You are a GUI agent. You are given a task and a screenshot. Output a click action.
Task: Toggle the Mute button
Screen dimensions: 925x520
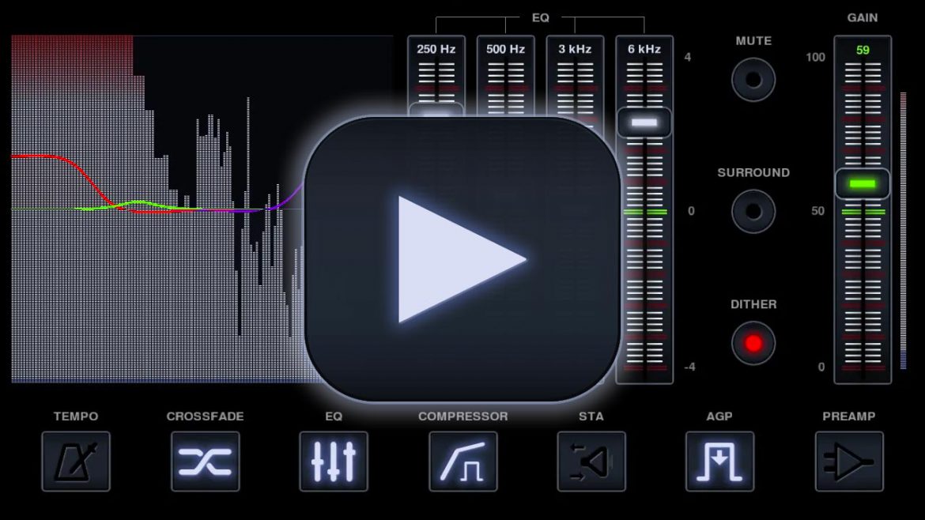(753, 80)
